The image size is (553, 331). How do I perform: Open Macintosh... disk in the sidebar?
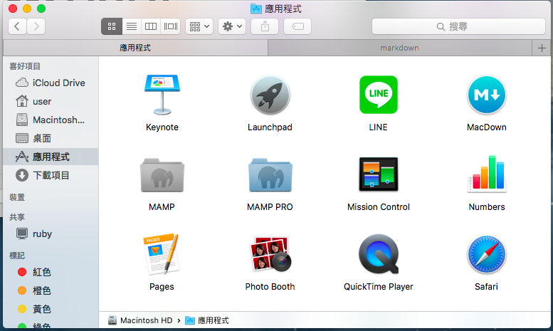click(51, 120)
